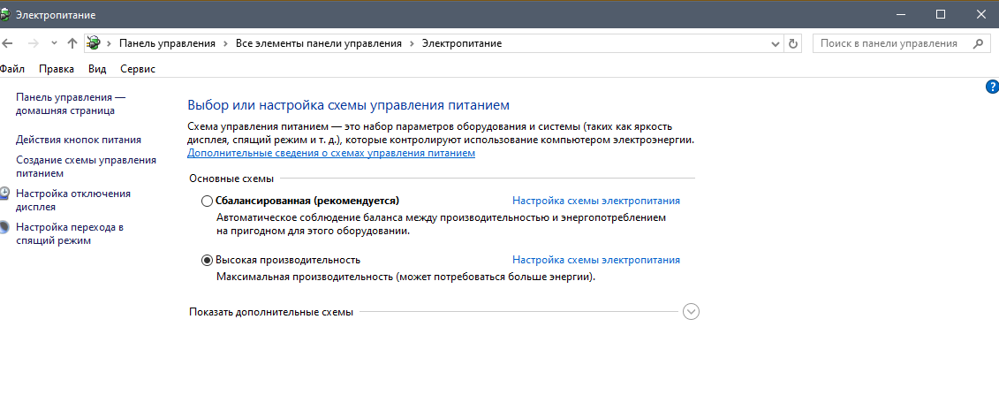
Task: Open the Файл menu
Action: 12,68
